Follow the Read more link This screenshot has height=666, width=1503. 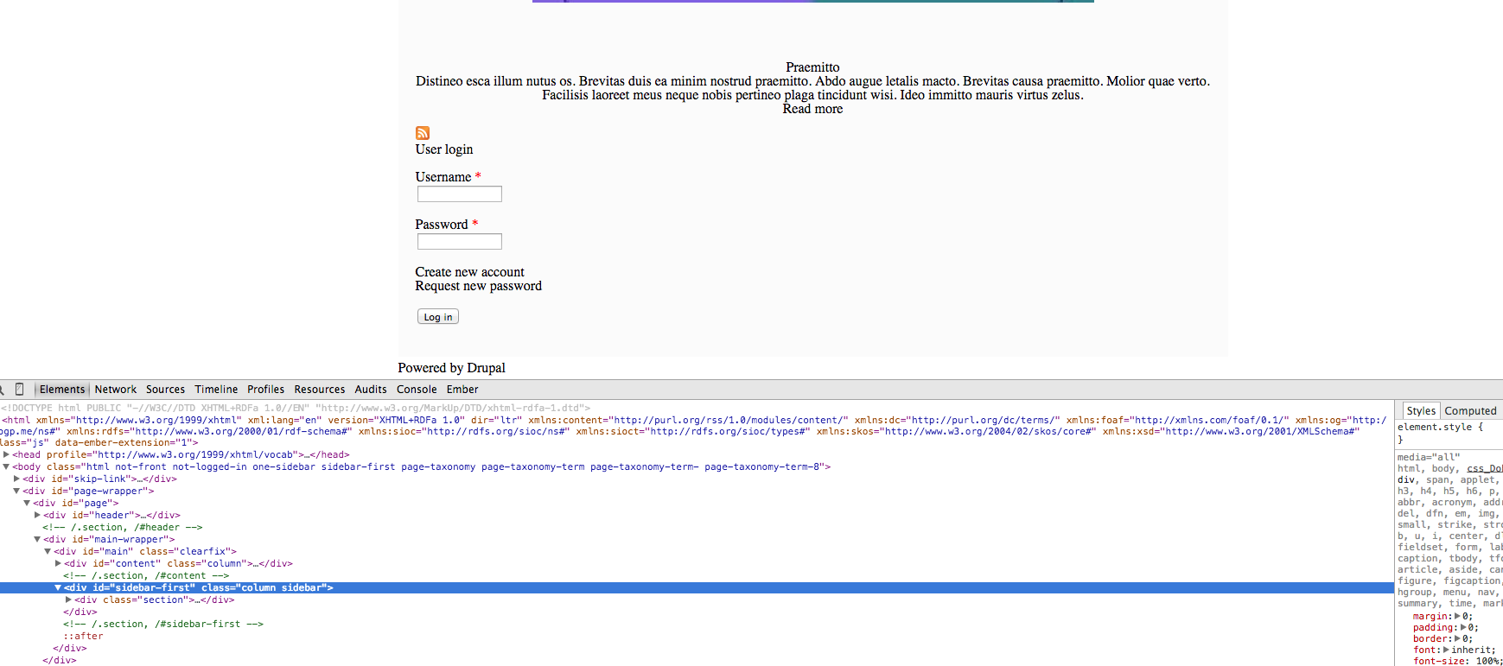[812, 109]
